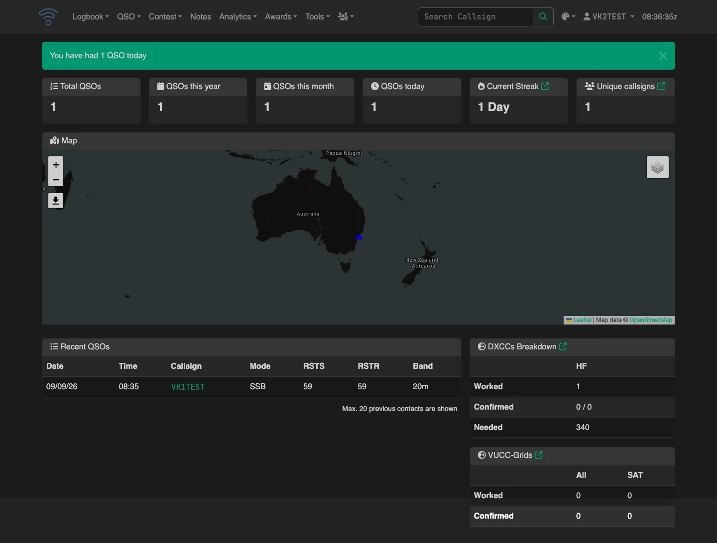Open the Awards dropdown

(x=281, y=16)
